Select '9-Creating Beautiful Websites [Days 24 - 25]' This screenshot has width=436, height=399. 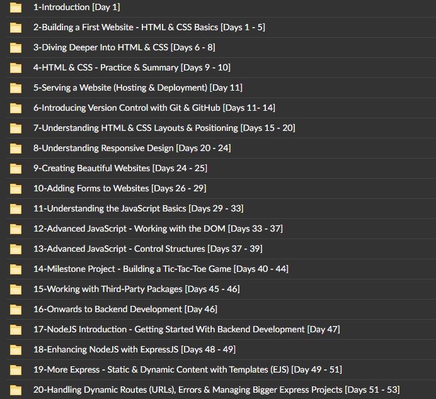pos(120,168)
